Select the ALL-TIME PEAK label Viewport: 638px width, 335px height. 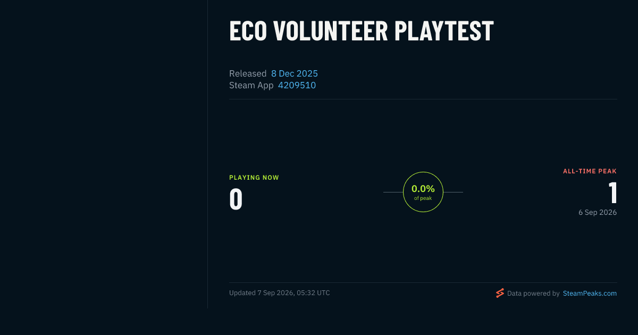[590, 171]
